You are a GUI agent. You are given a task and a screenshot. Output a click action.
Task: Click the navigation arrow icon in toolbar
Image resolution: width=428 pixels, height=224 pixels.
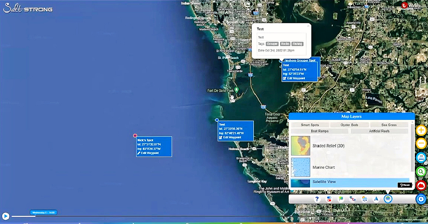(376, 199)
